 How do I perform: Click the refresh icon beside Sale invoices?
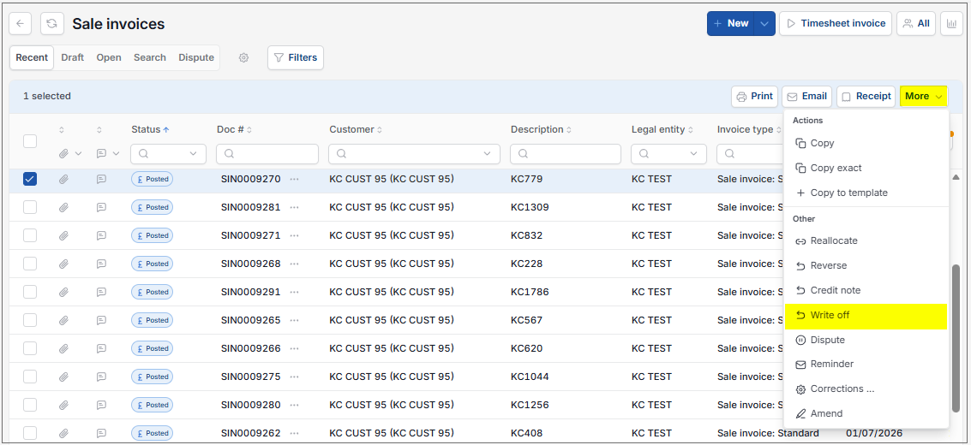[52, 23]
